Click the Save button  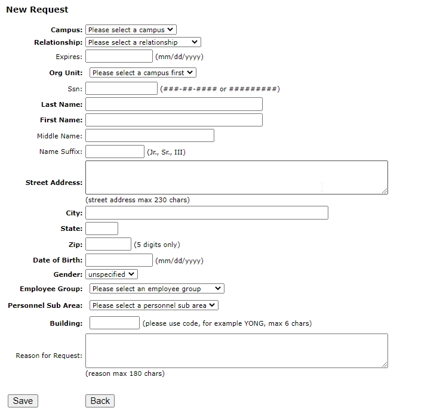pyautogui.click(x=23, y=401)
